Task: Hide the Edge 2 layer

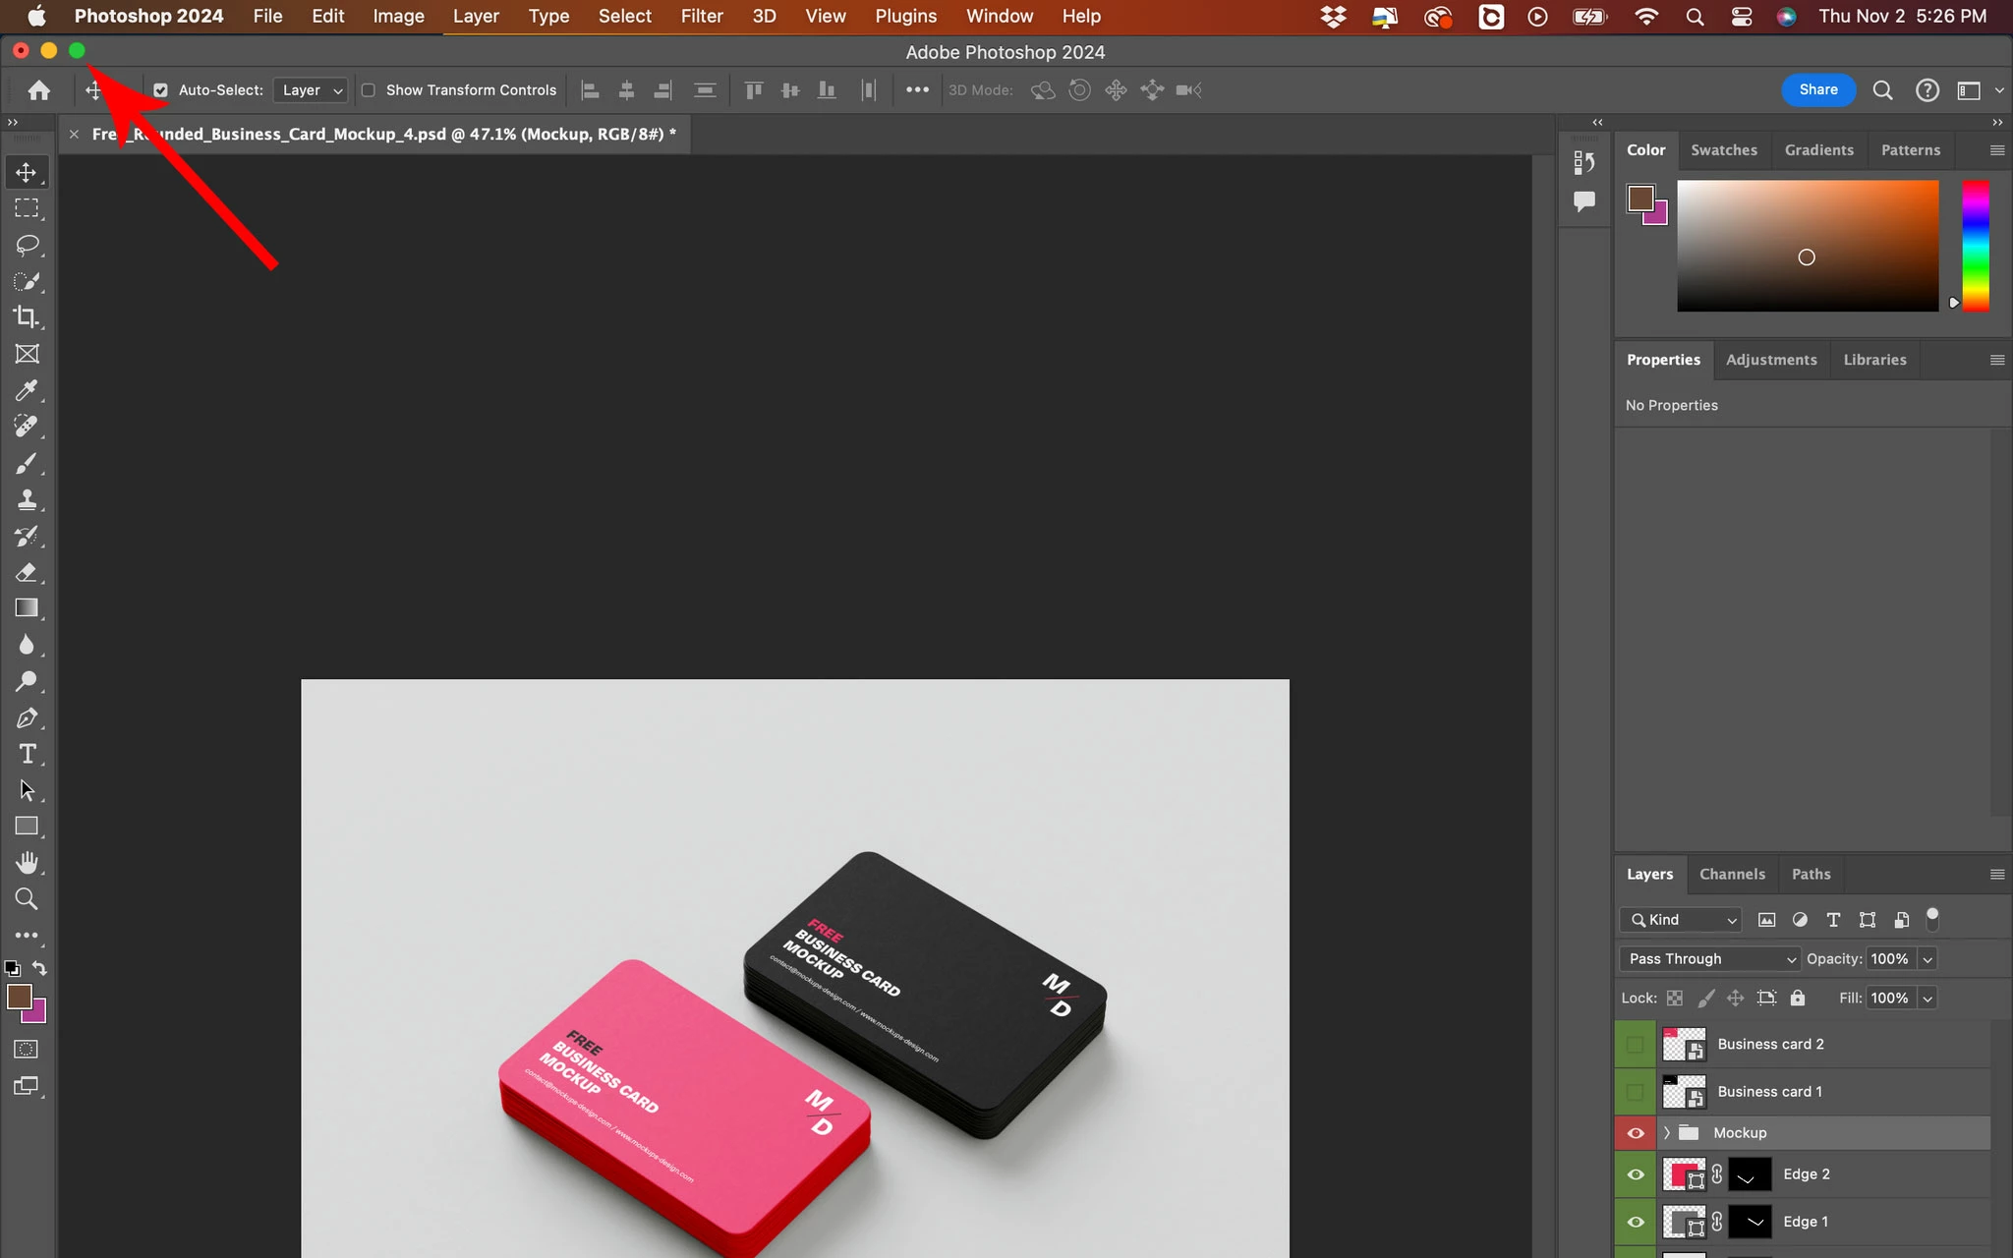Action: pos(1636,1174)
